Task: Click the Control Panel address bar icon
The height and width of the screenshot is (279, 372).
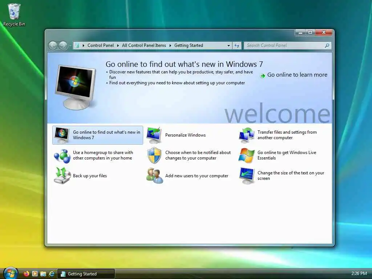Action: click(76, 45)
